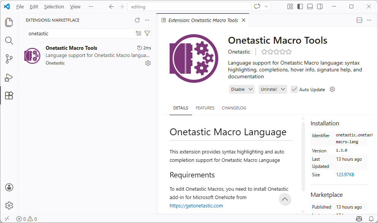Enable Auto Update for the extension
378x223 pixels.
[294, 89]
